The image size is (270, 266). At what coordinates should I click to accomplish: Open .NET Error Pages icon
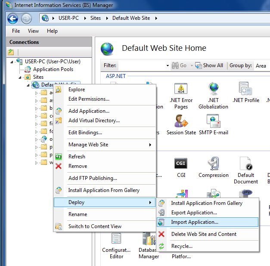click(181, 90)
